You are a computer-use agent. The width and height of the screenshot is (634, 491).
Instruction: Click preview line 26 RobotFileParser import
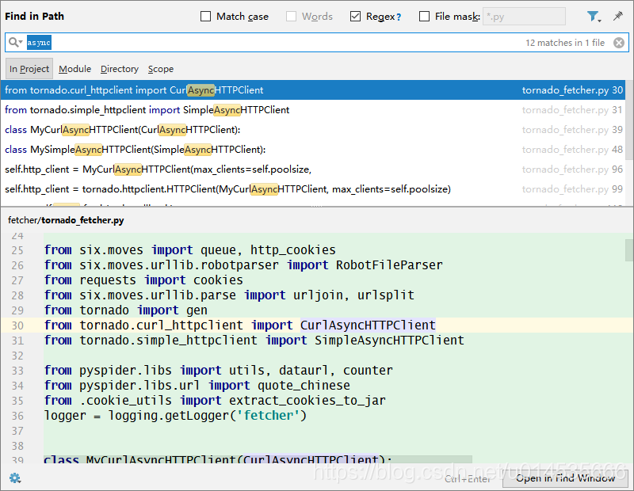click(x=243, y=265)
